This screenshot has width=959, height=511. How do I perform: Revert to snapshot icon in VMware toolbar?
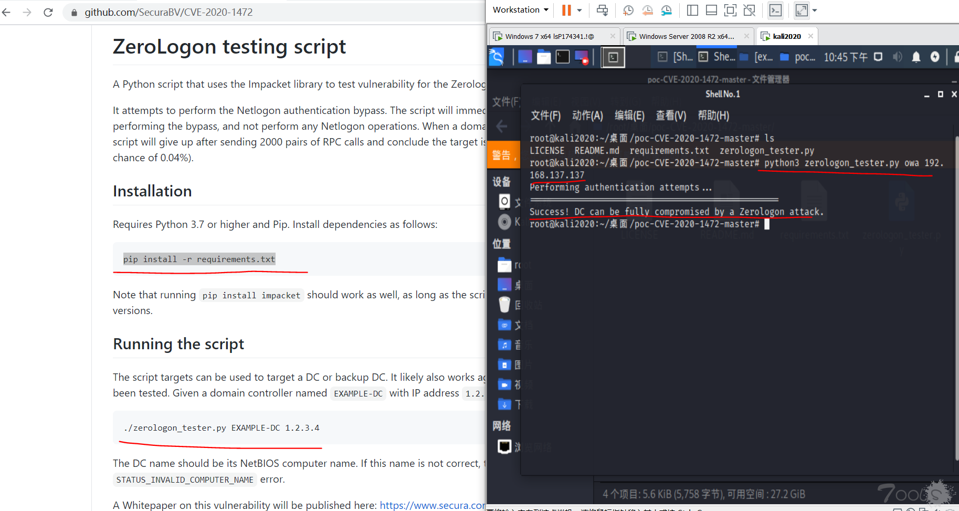click(x=647, y=10)
